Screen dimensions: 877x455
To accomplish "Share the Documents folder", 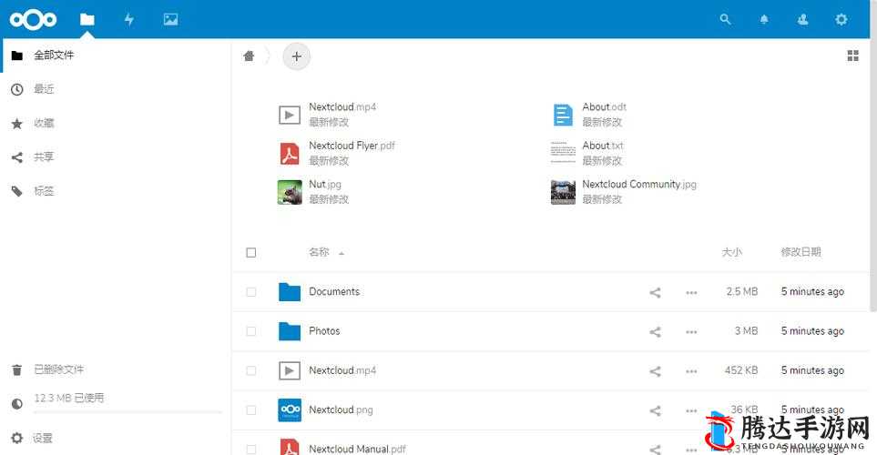I will coord(655,292).
